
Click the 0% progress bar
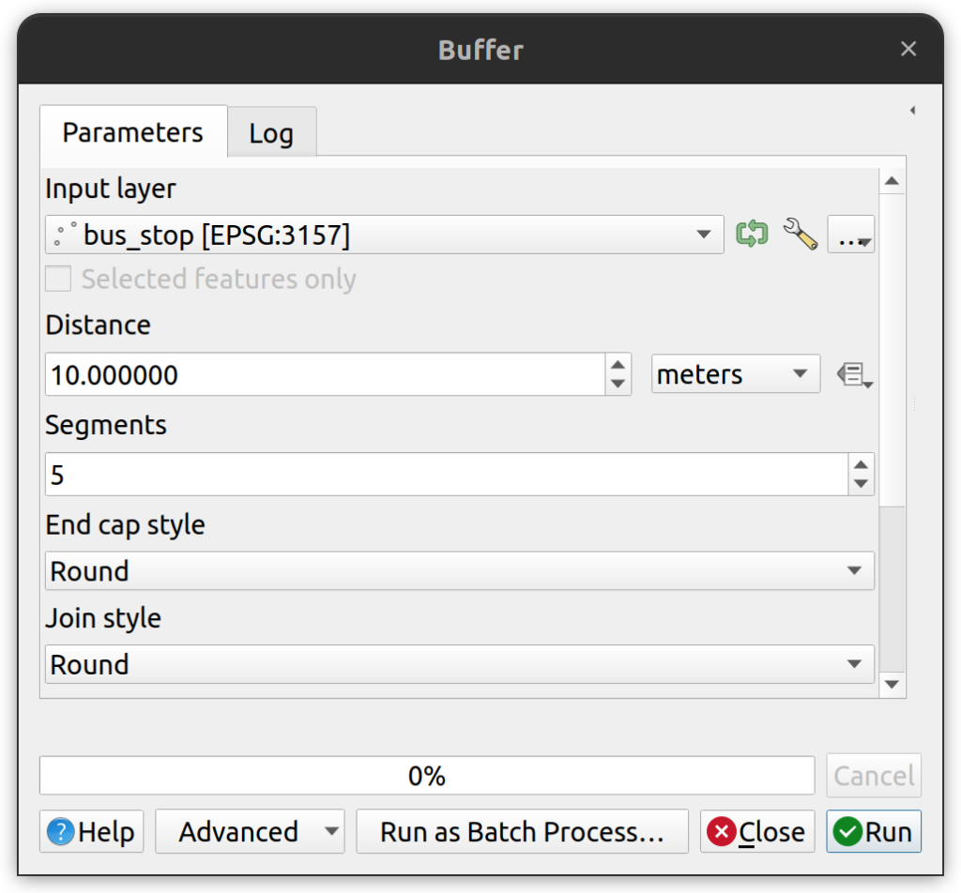pos(427,776)
